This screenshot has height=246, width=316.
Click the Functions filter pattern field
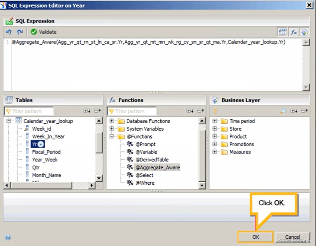(x=132, y=111)
